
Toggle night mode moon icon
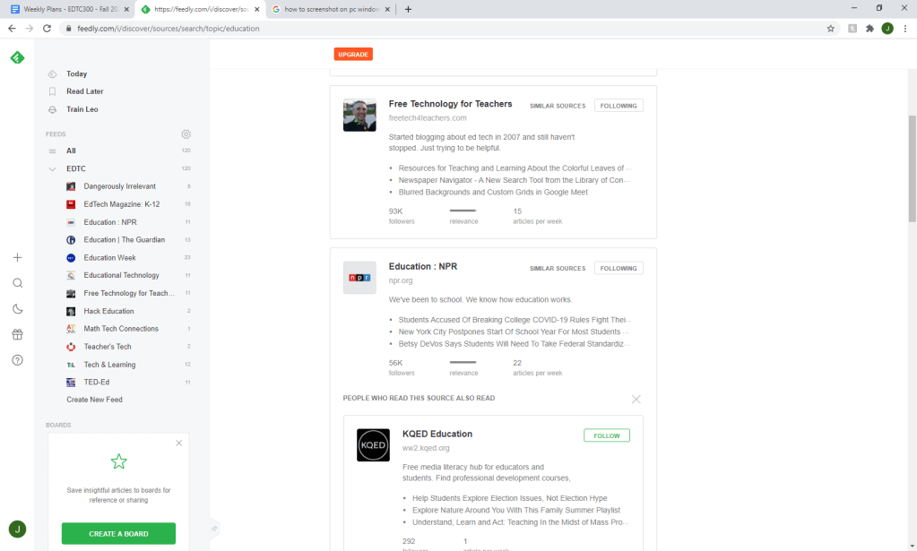pyautogui.click(x=17, y=309)
